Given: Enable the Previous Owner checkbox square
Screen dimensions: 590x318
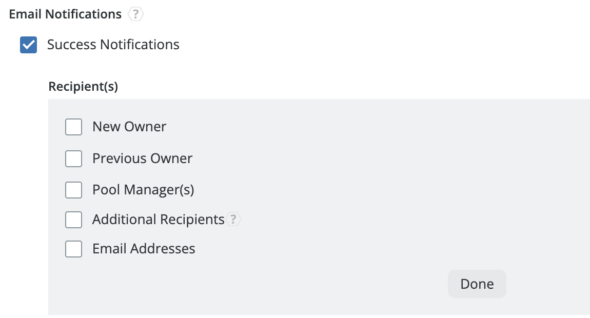Looking at the screenshot, I should (x=74, y=159).
